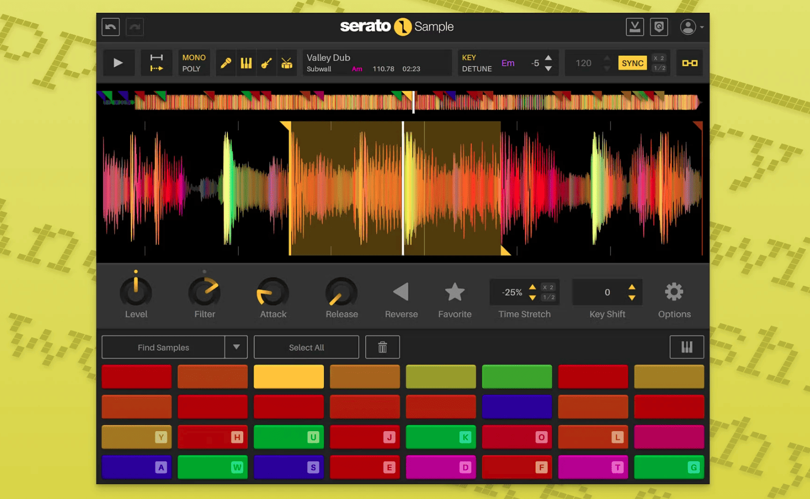810x499 pixels.
Task: Click the 120 BPM tempo field
Action: 584,63
